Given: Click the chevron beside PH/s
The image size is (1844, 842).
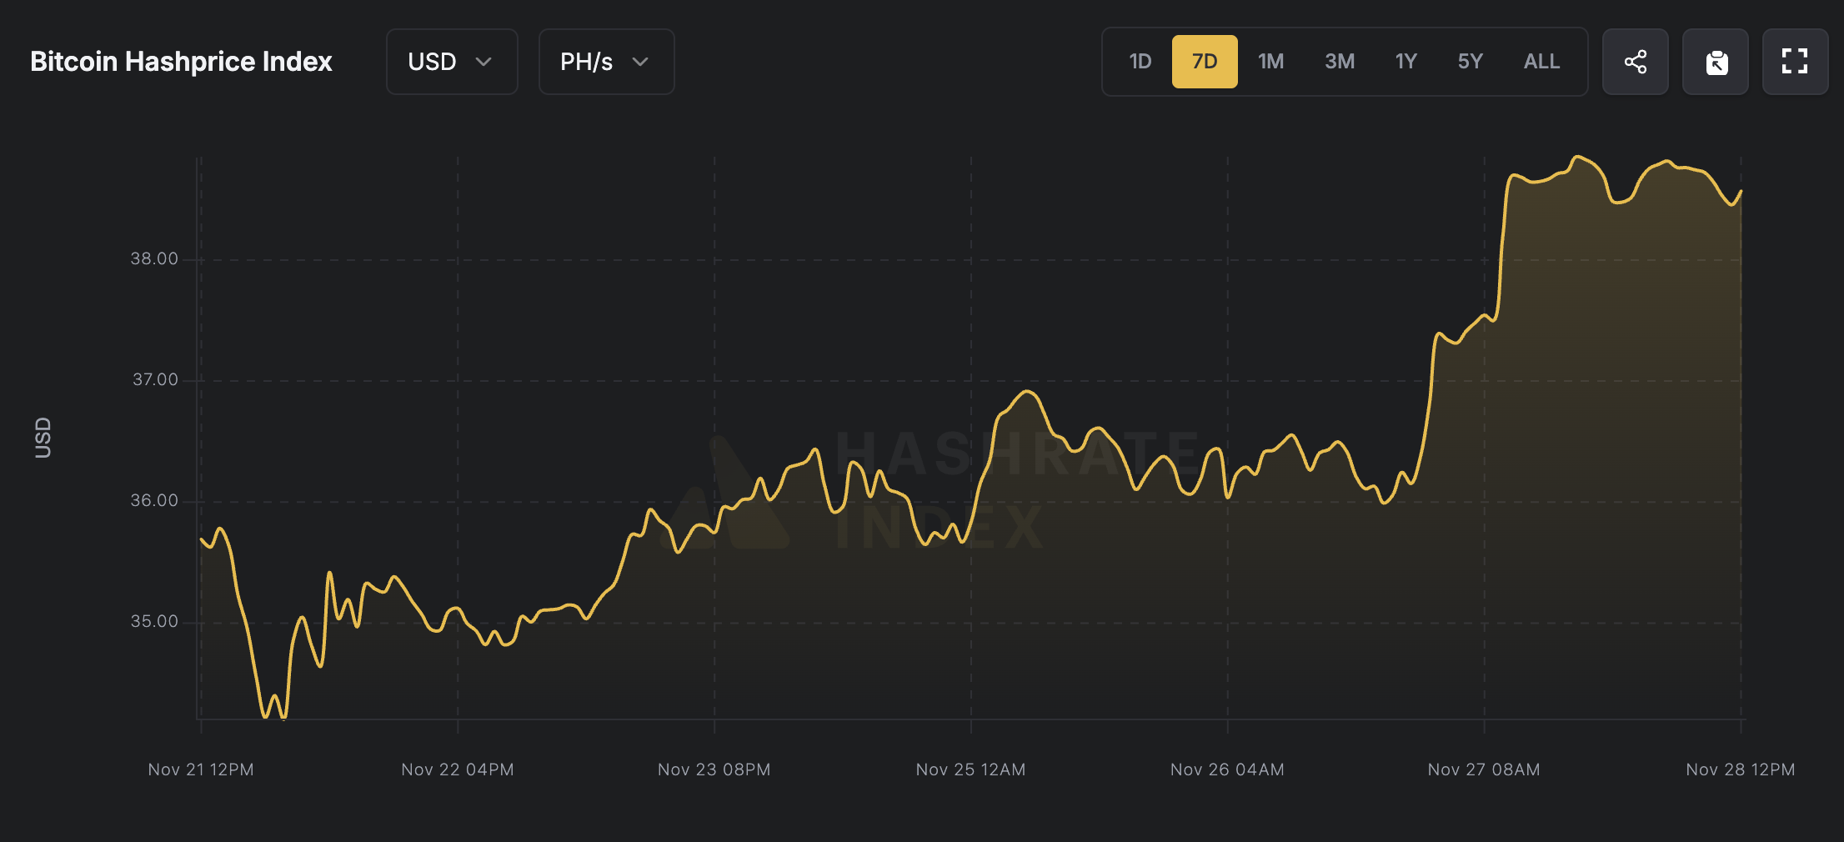Looking at the screenshot, I should (640, 62).
